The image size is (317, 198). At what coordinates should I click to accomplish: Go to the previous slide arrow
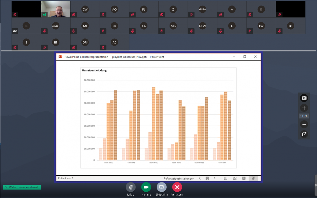(x=200, y=178)
